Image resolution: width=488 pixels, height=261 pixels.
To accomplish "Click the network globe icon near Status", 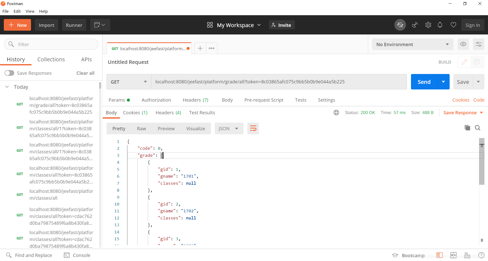I will (336, 113).
